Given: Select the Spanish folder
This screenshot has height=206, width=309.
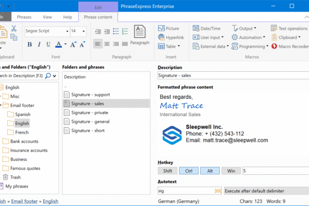Looking at the screenshot, I should point(19,114).
